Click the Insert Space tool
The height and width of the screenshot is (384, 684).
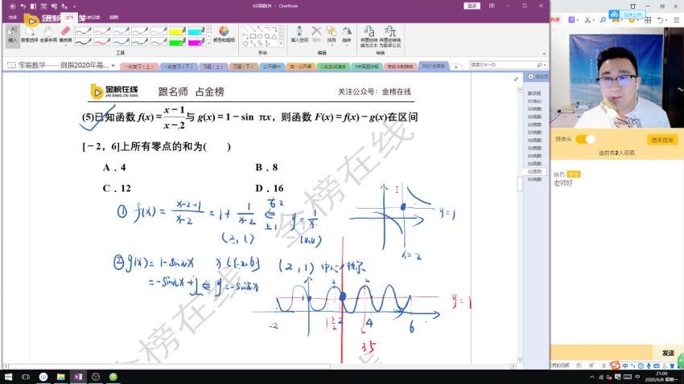pyautogui.click(x=299, y=35)
